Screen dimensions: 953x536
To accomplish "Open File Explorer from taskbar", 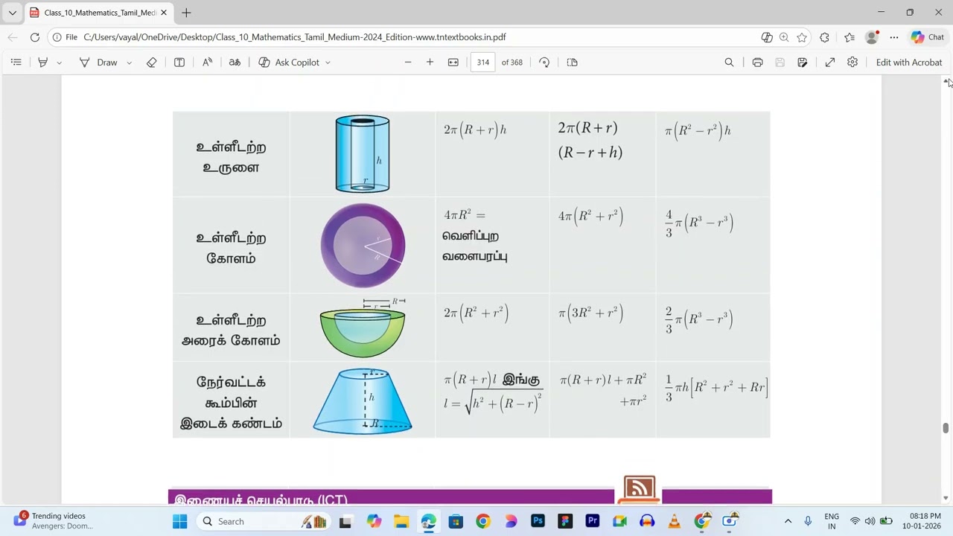I will [401, 521].
